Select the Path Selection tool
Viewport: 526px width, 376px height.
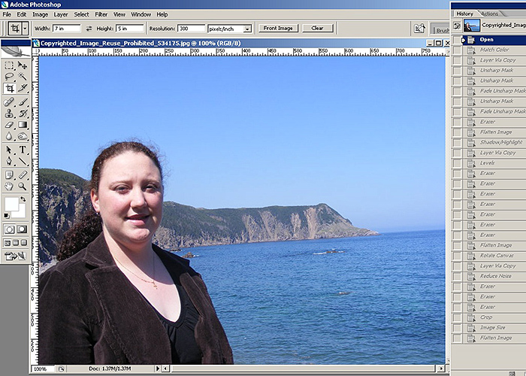[9, 150]
